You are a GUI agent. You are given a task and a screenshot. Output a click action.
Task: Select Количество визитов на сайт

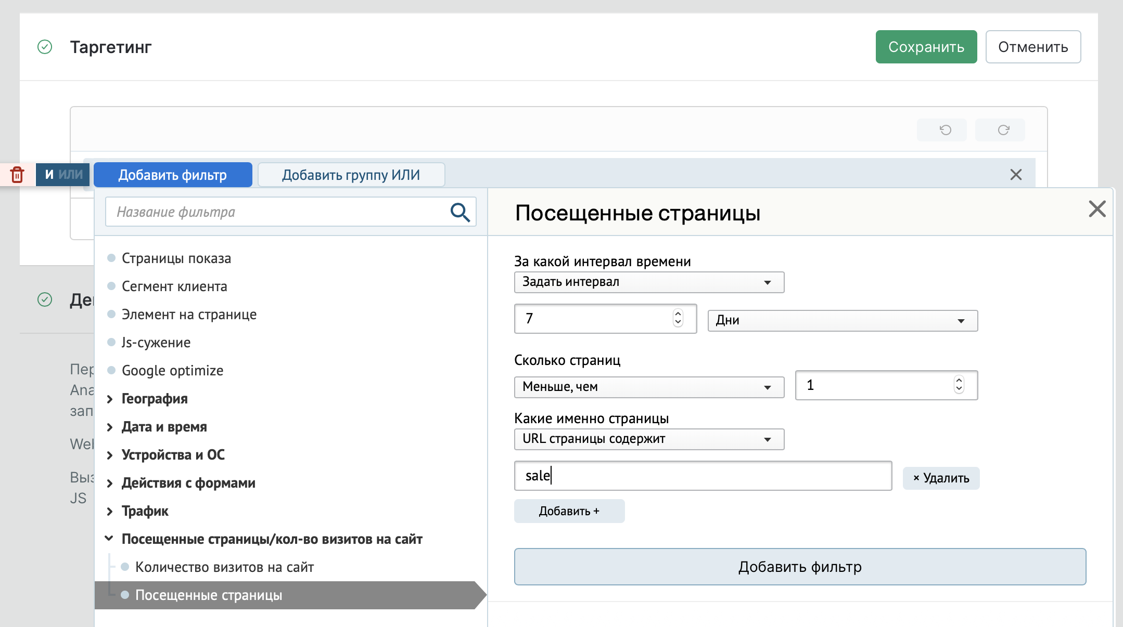pos(224,567)
